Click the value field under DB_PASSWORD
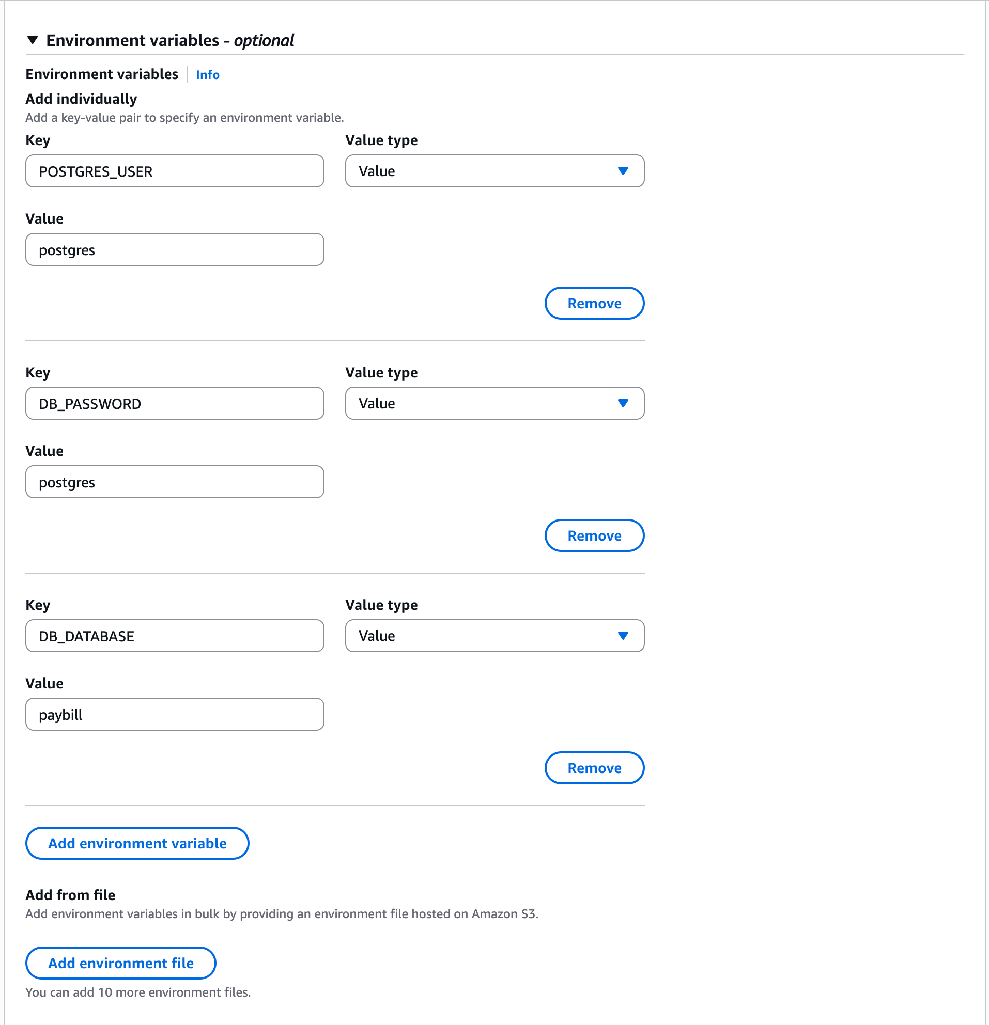Screen dimensions: 989x1025 pyautogui.click(x=174, y=482)
